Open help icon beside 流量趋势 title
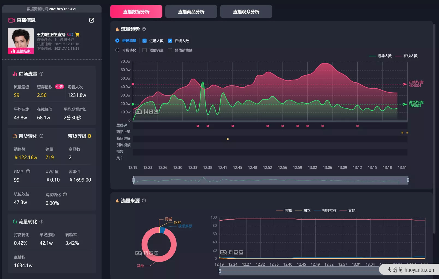Viewport: 439px width, 279px height. click(x=144, y=29)
